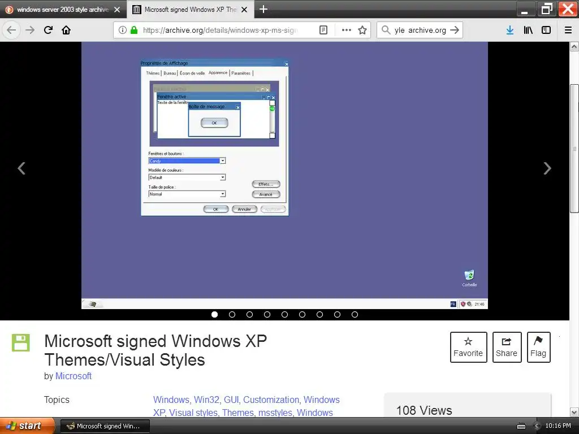Activate 'Microsoft signed Win...' taskbar button
The image size is (579, 434).
click(105, 426)
